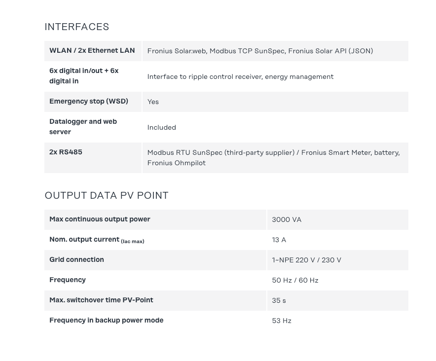
Task: Select the Emergency stop (WSD) label
Action: (x=89, y=102)
